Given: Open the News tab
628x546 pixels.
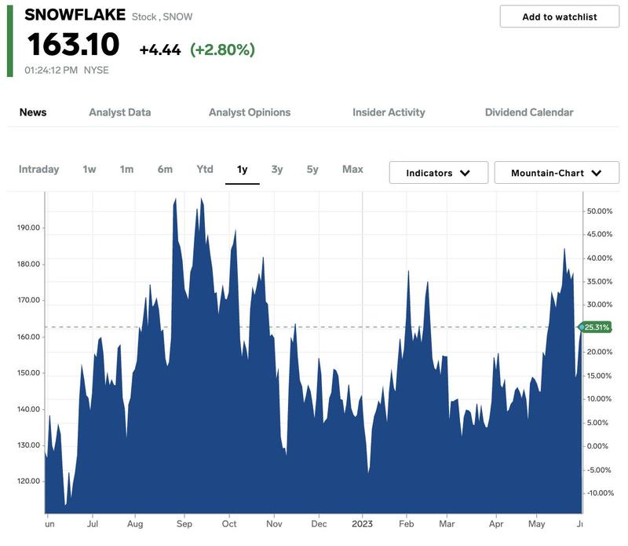Looking at the screenshot, I should (x=33, y=112).
